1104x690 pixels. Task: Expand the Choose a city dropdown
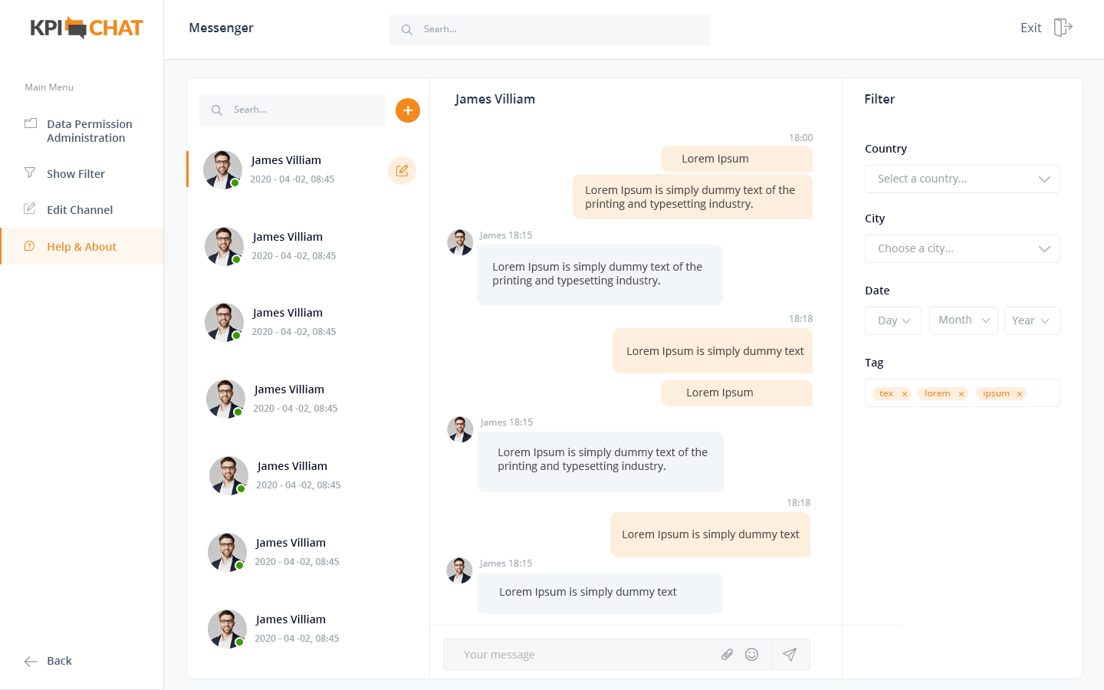pyautogui.click(x=962, y=248)
